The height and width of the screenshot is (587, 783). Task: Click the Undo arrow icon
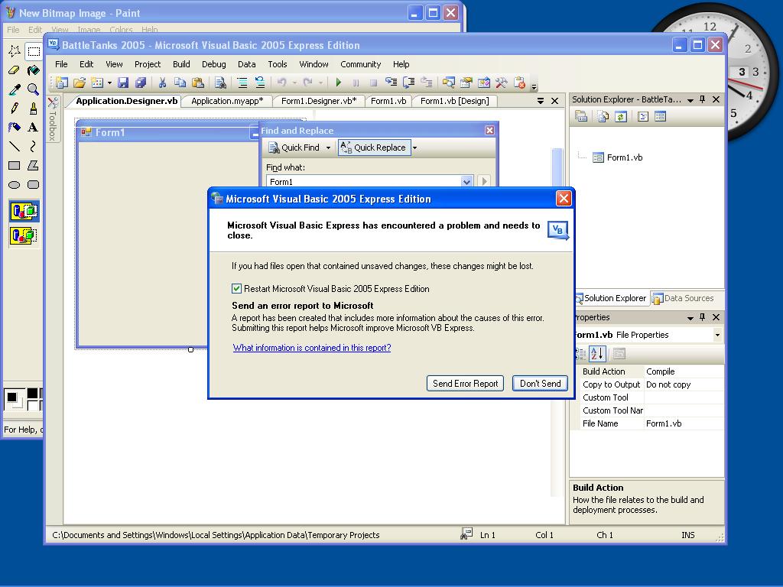pos(282,83)
